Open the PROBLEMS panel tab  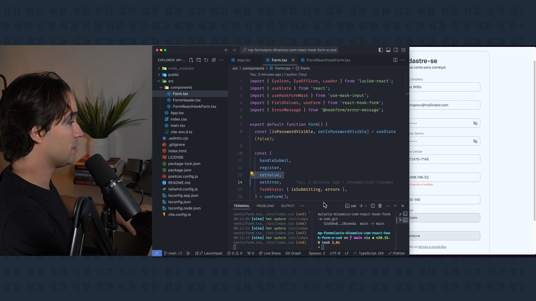(265, 206)
